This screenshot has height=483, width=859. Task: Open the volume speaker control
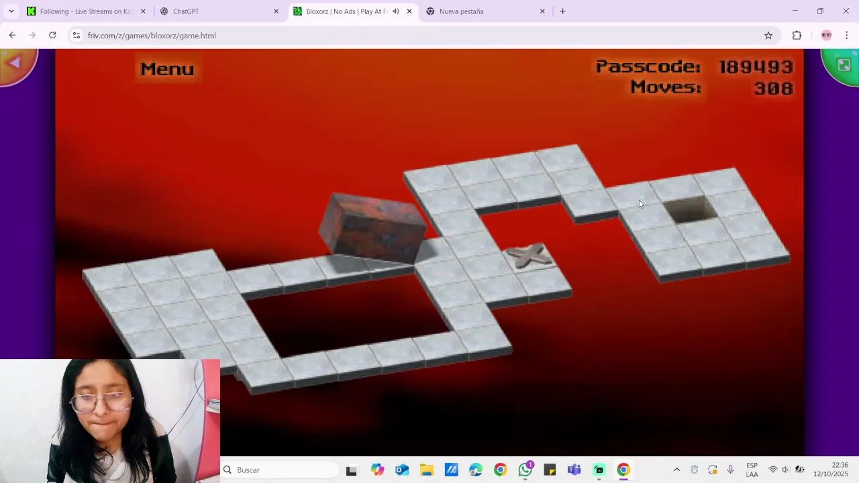click(x=786, y=470)
